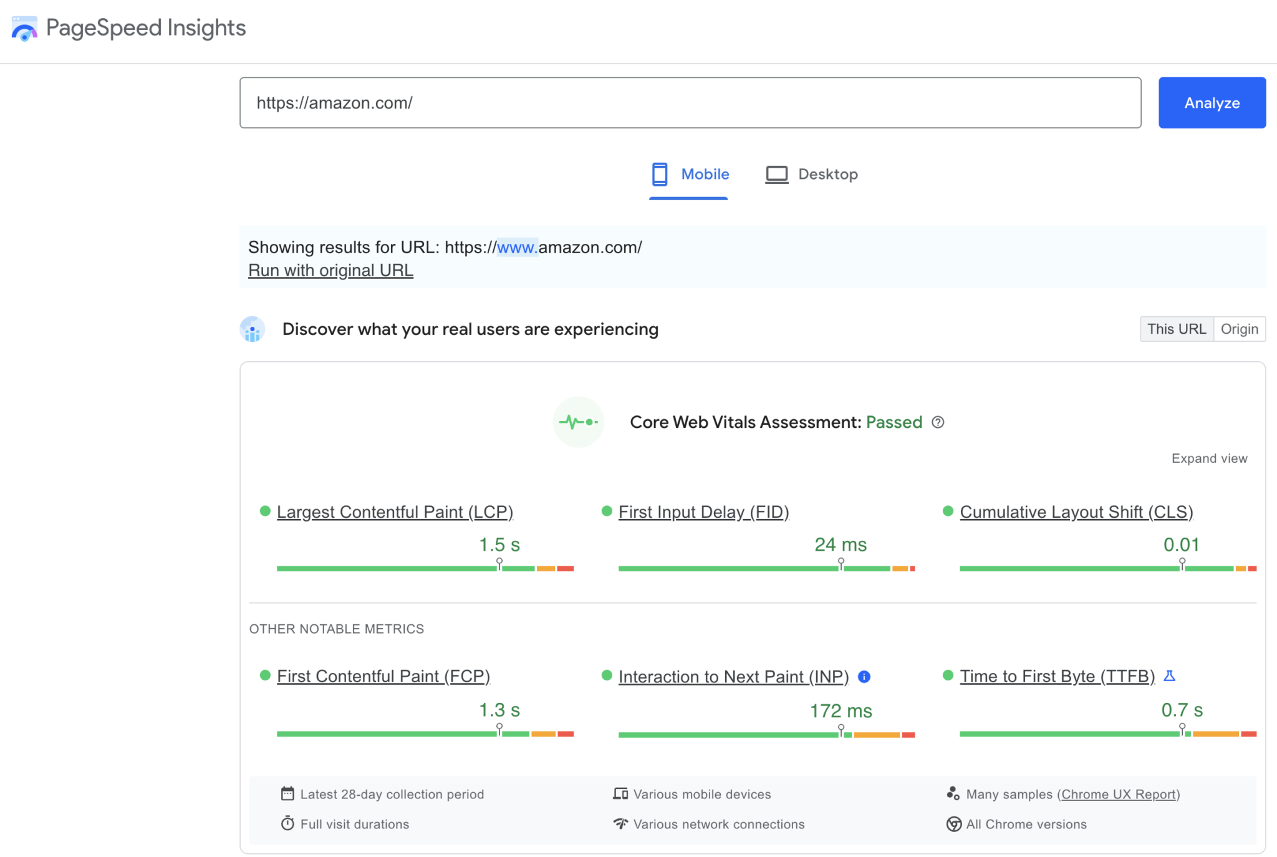The height and width of the screenshot is (857, 1277).
Task: Click the TTFB distribution bar
Action: (x=1108, y=734)
